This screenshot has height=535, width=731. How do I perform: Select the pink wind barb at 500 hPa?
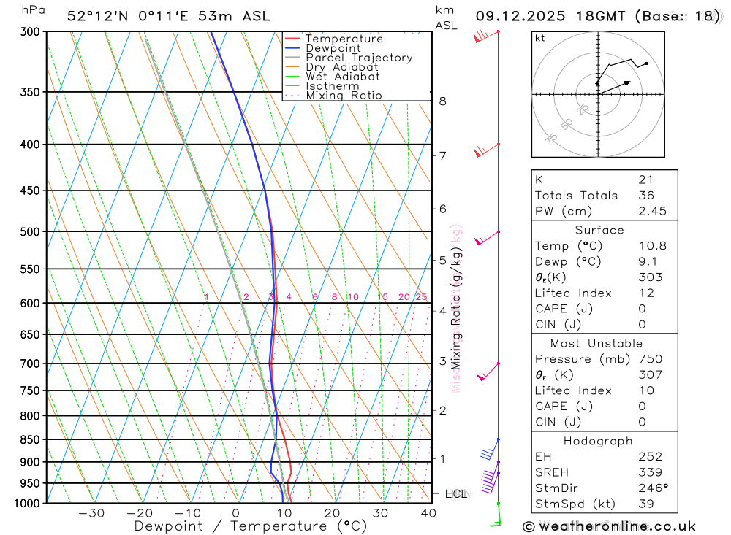(x=486, y=236)
